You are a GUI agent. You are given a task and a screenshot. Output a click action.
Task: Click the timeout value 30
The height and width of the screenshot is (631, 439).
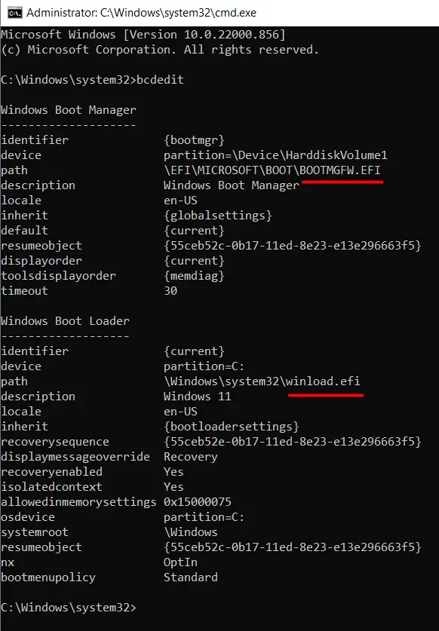[x=170, y=290]
